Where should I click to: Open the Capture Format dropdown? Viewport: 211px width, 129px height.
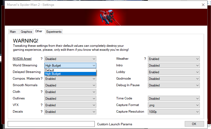click(174, 105)
